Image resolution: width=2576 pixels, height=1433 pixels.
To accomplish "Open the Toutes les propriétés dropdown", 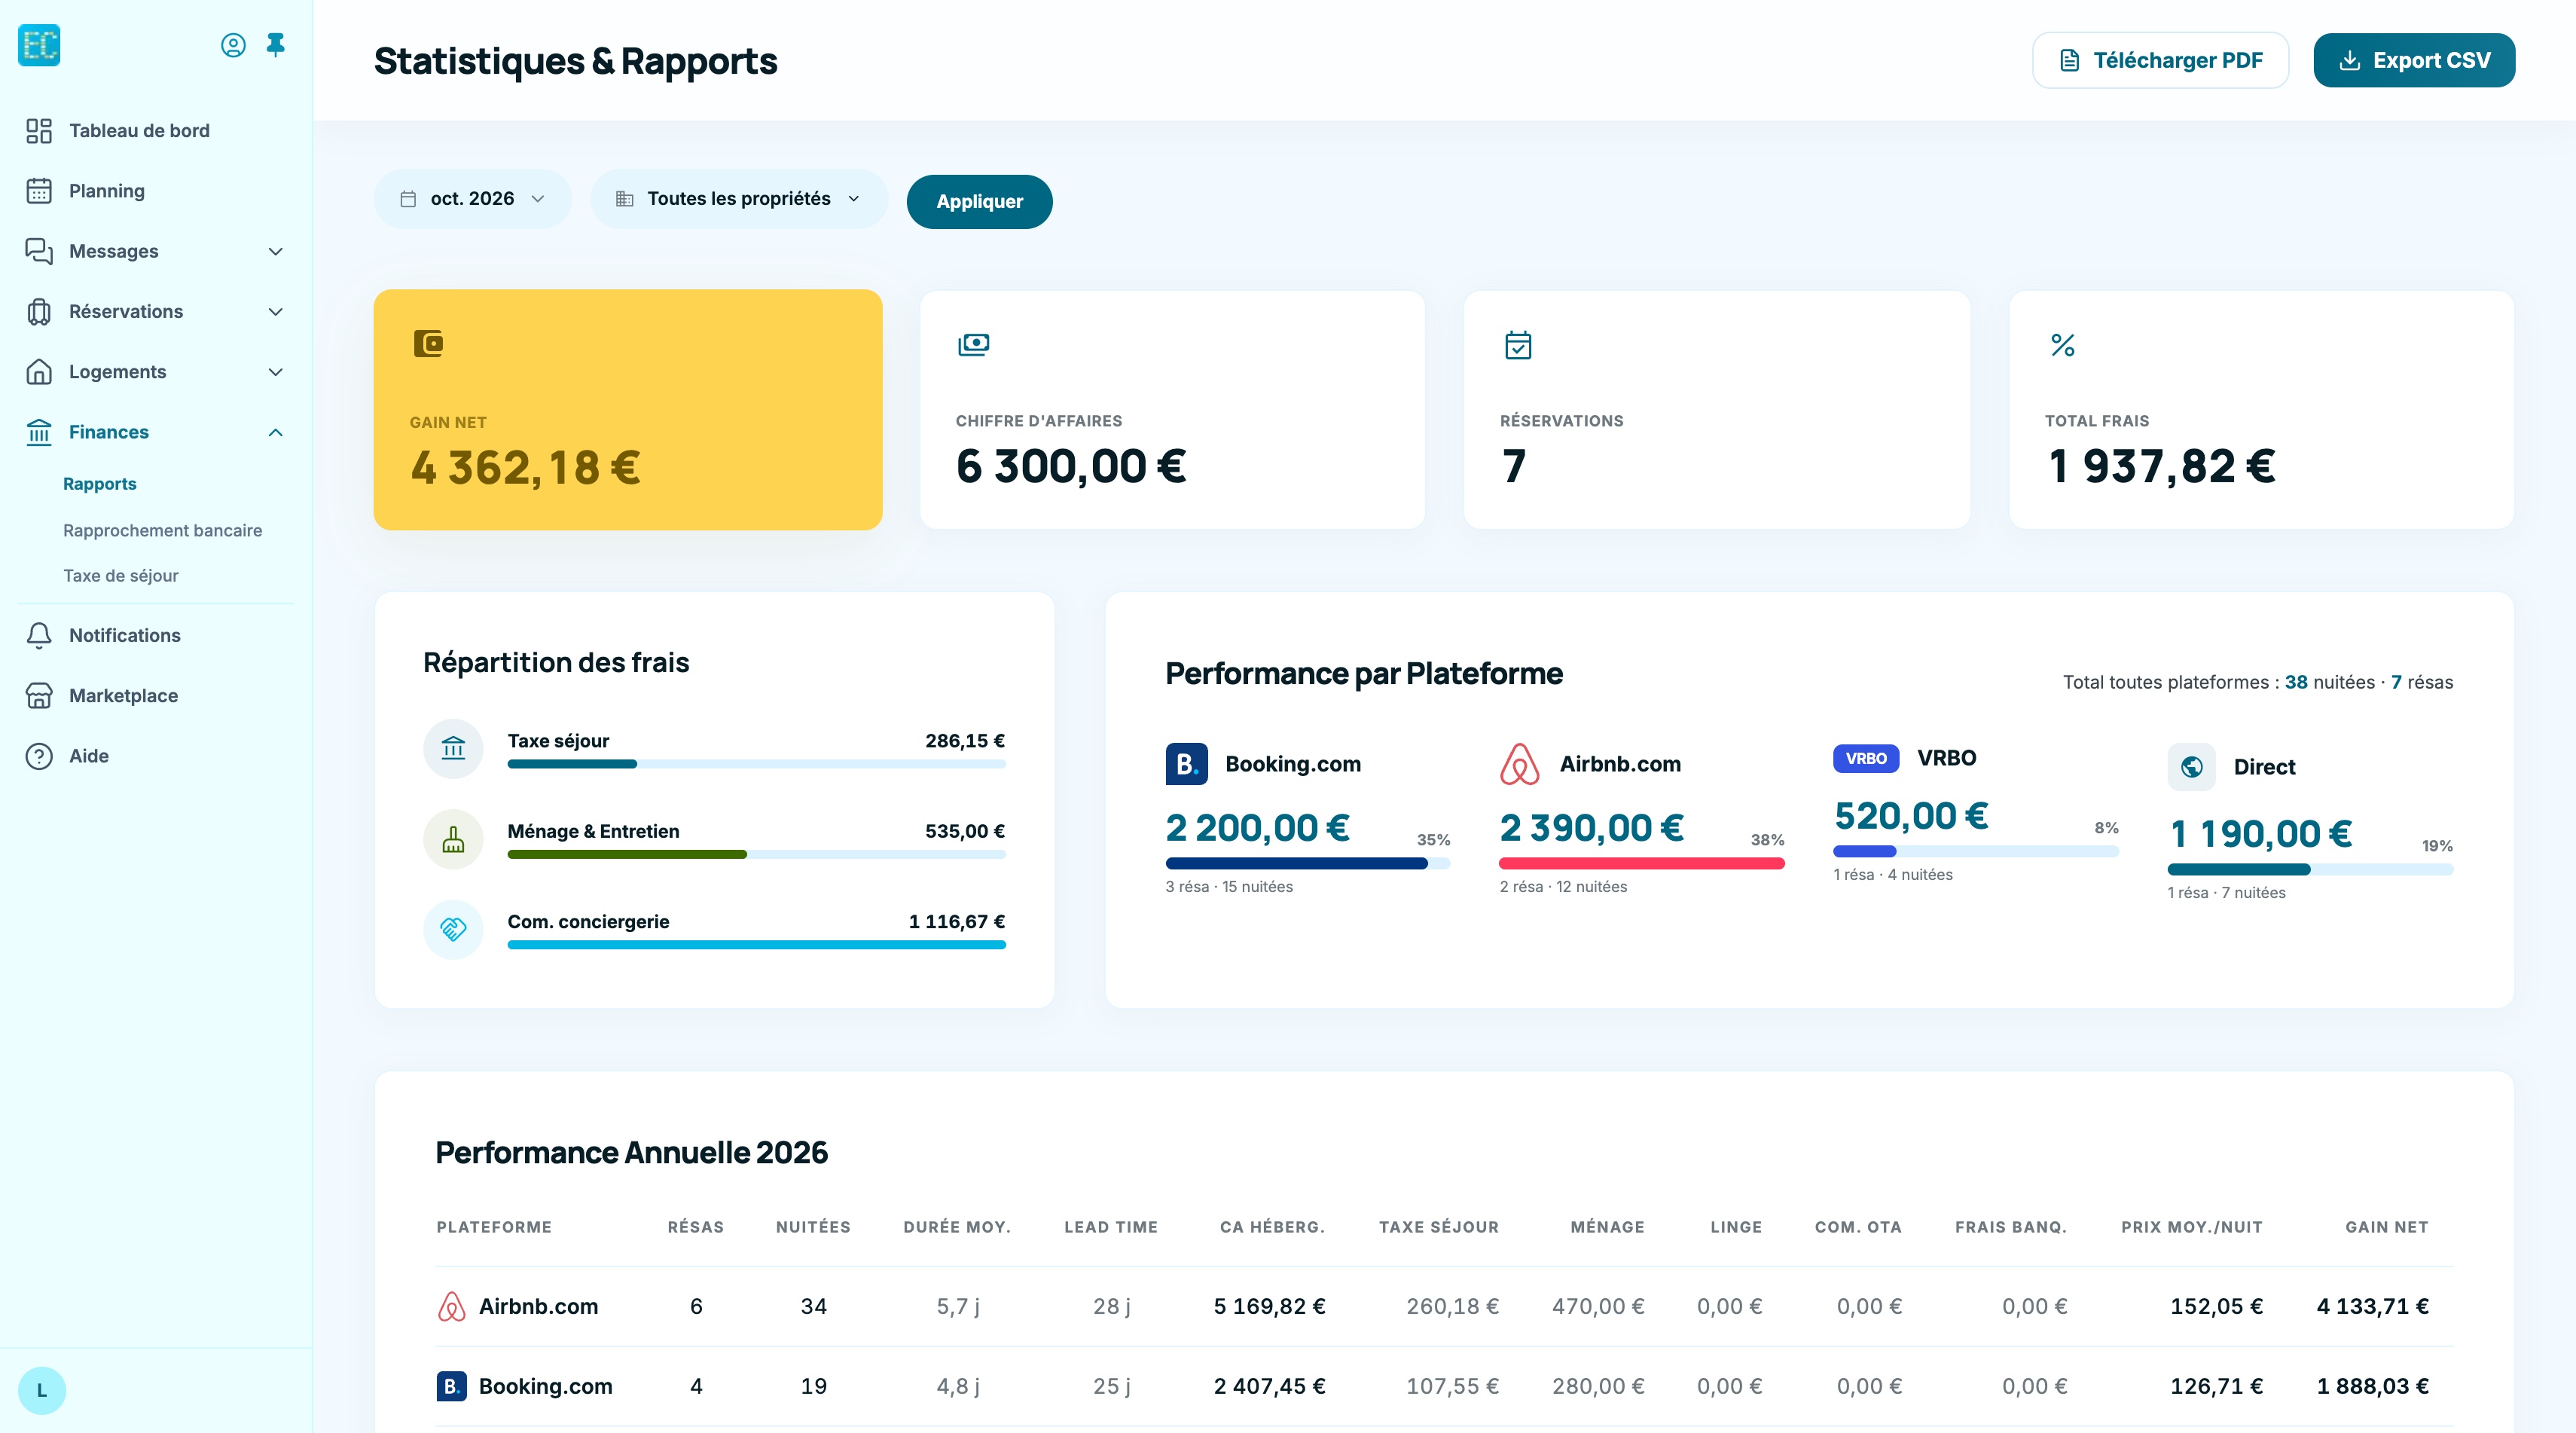I will 738,199.
